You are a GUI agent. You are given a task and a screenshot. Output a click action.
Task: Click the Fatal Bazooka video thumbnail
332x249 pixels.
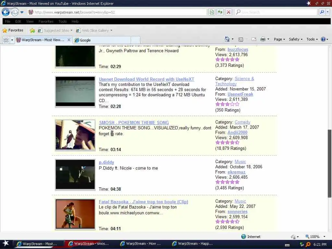click(x=75, y=214)
